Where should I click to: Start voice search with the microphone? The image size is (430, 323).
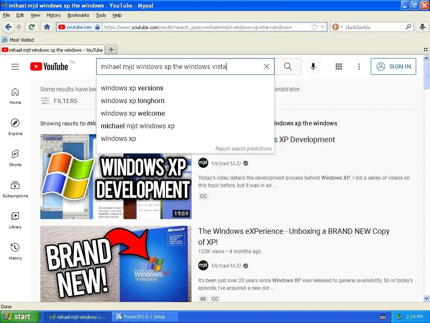point(313,66)
